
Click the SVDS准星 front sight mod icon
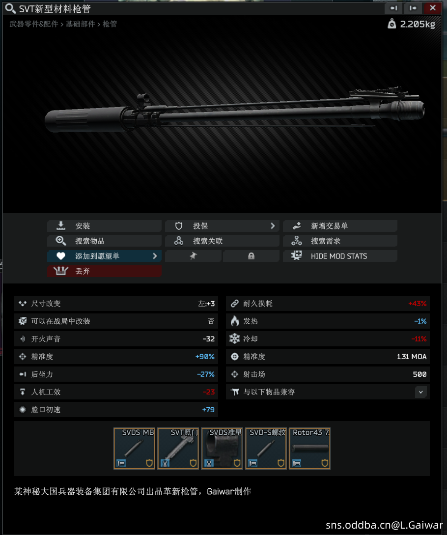point(222,449)
